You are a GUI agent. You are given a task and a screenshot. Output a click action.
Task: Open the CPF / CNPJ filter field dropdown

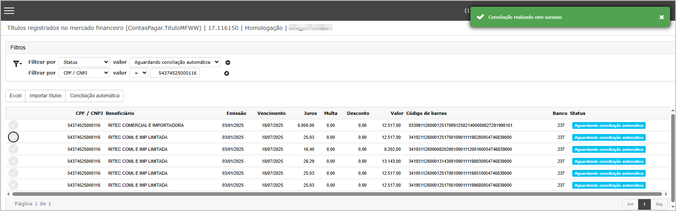click(84, 73)
